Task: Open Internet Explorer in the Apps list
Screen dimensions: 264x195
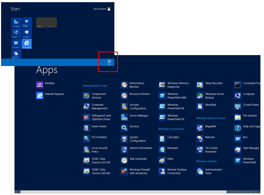Action: click(x=50, y=95)
